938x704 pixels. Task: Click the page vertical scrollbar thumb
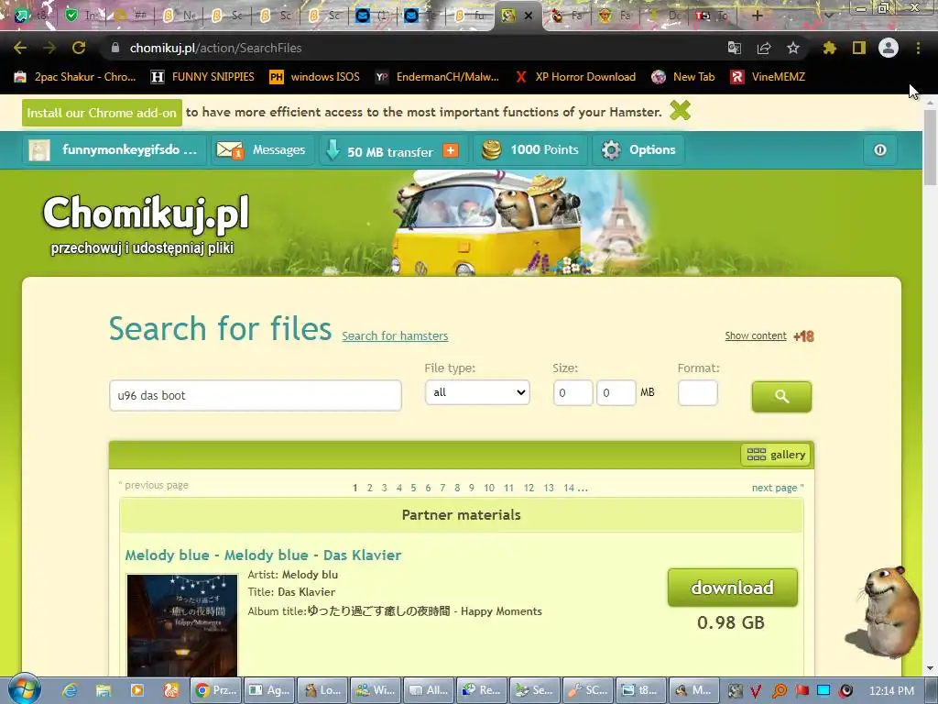(931, 147)
